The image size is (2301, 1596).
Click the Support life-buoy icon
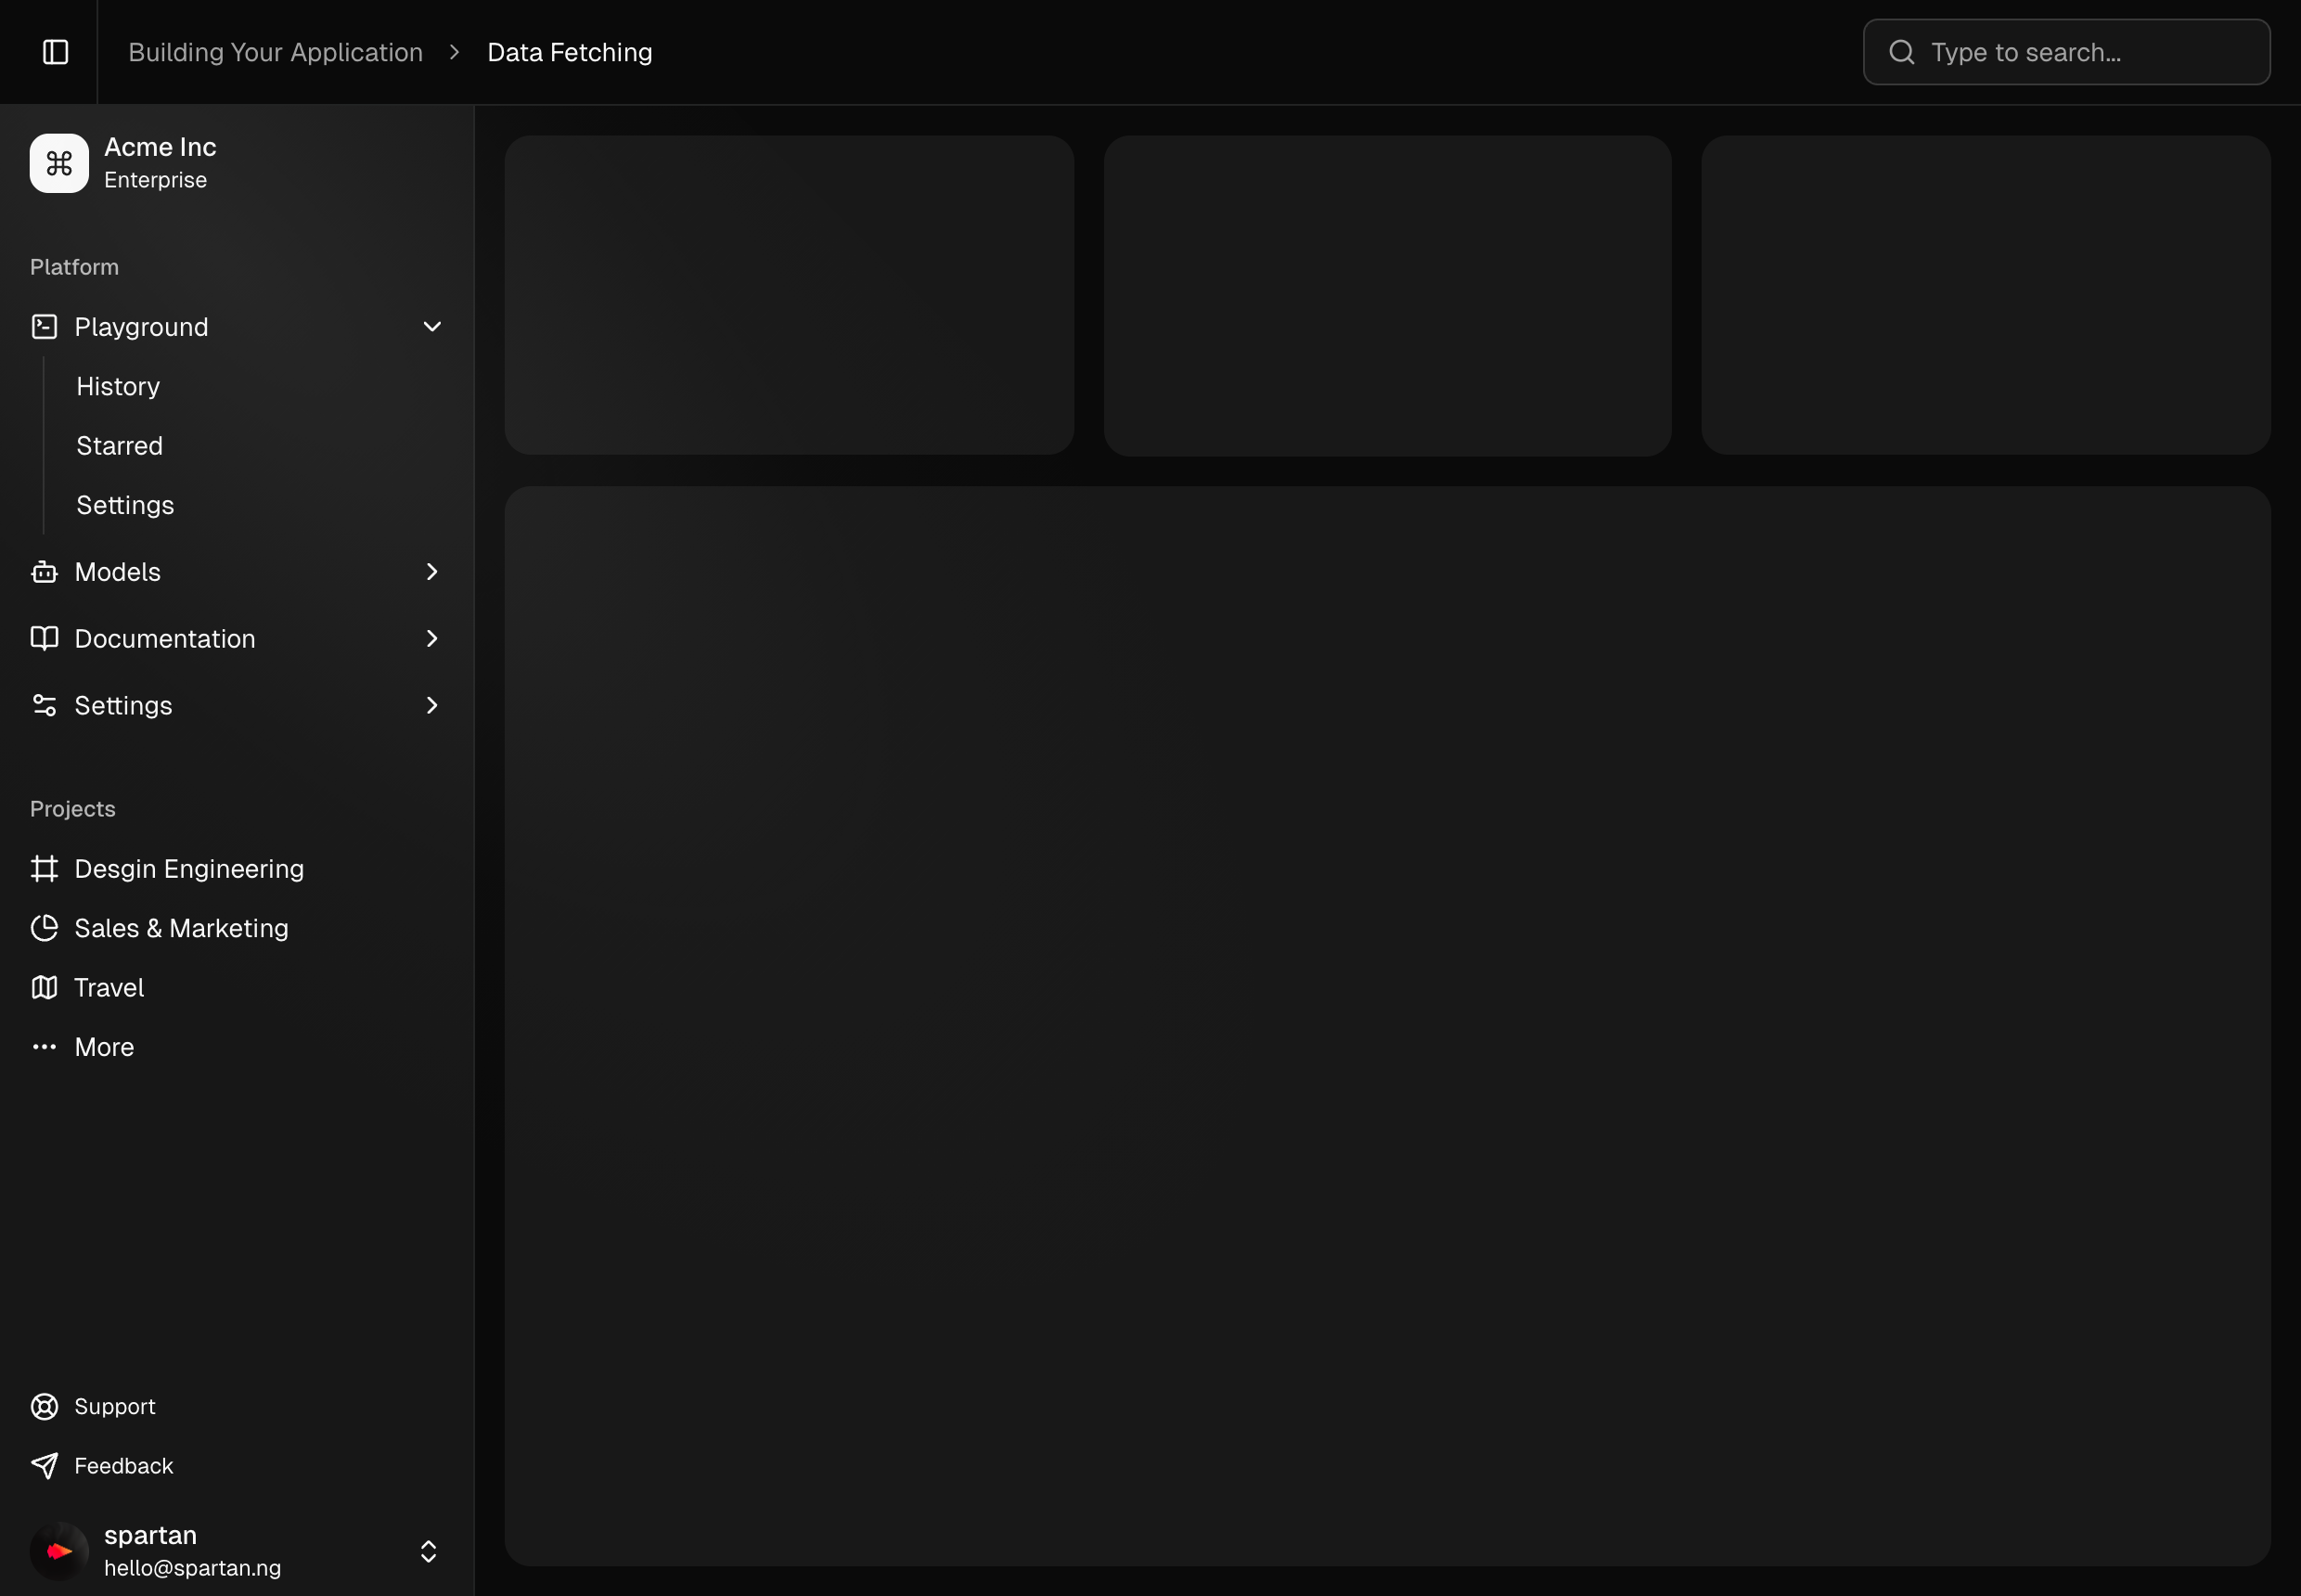click(45, 1406)
